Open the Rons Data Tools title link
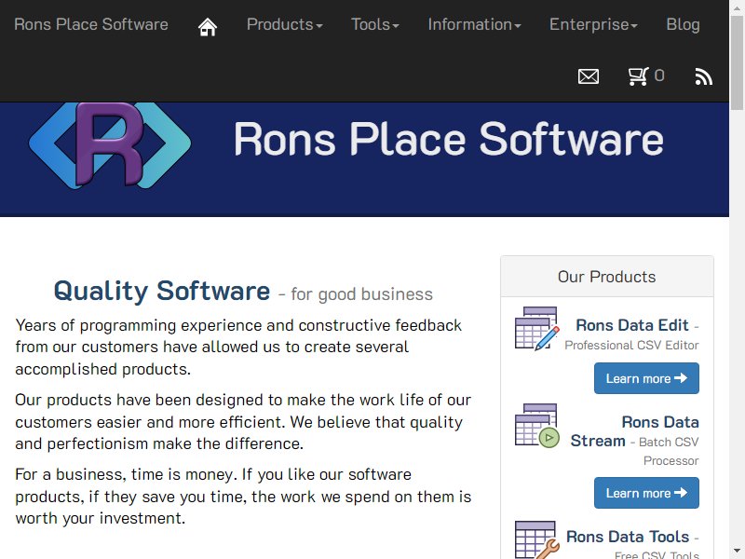745x559 pixels. click(628, 537)
